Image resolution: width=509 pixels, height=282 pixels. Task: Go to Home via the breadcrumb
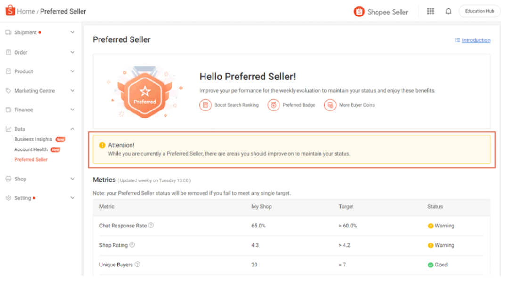pos(25,11)
